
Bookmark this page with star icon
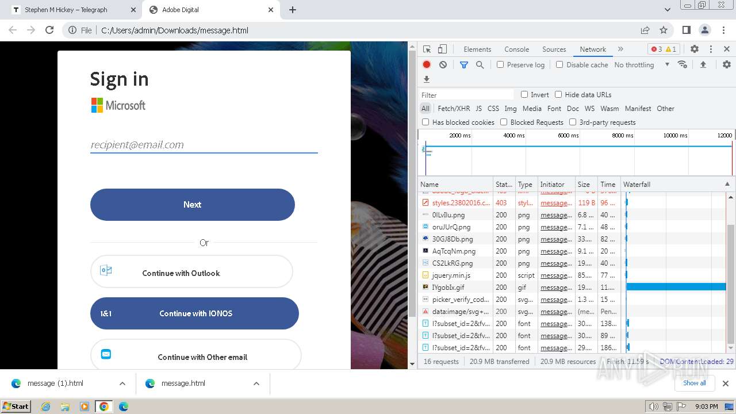point(664,30)
